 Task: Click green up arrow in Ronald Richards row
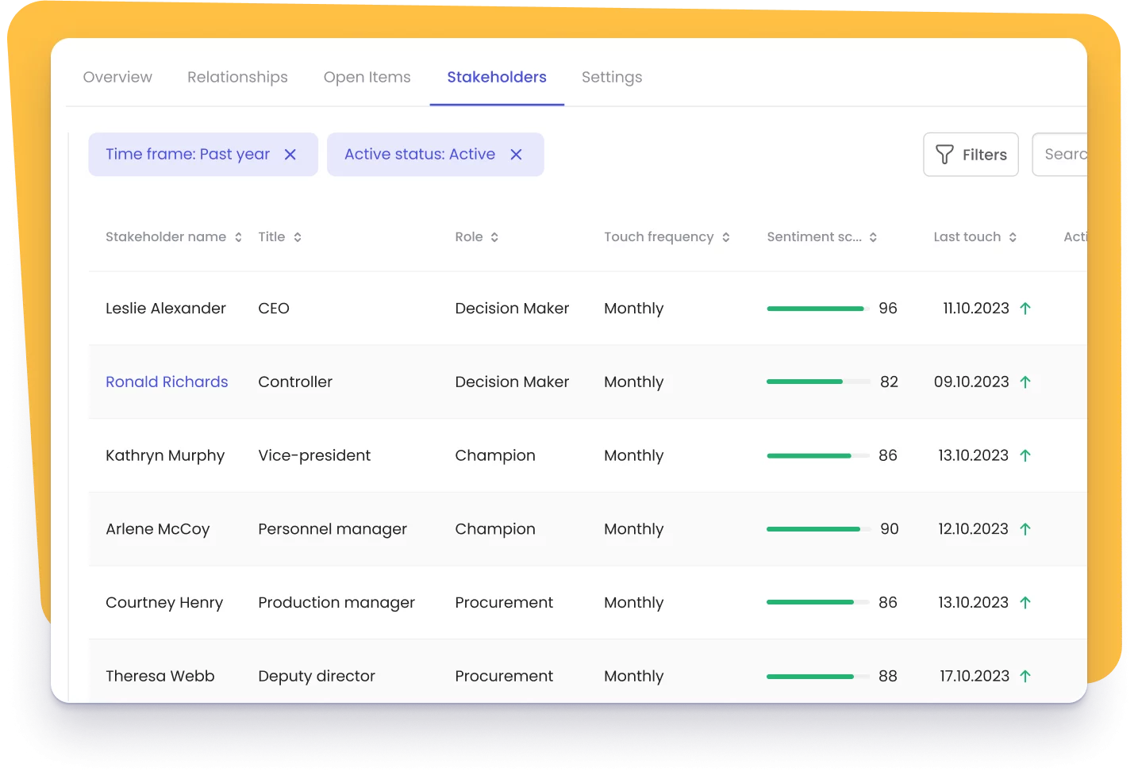1025,382
